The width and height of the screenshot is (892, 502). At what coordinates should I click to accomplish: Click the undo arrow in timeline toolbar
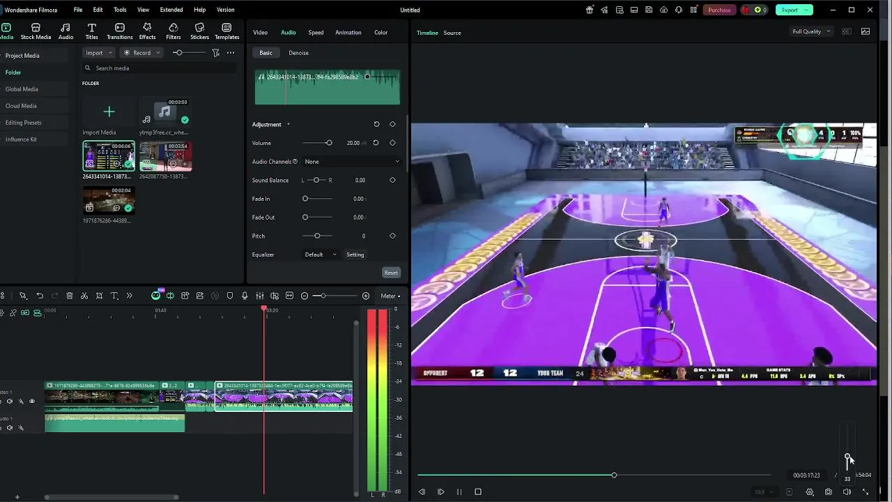(40, 296)
